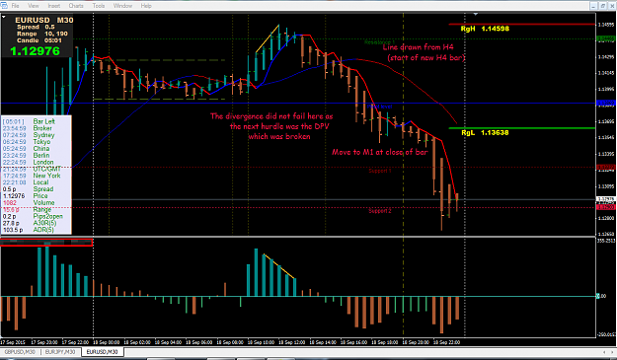Select the red RgH horizontal line
The width and height of the screenshot is (617, 360).
[x=522, y=25]
